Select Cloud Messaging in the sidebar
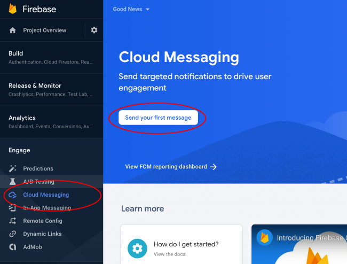This screenshot has width=347, height=264. tap(51, 195)
